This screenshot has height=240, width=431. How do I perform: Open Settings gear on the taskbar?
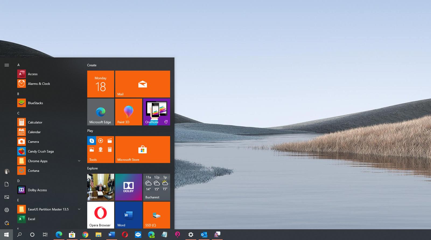(x=191, y=235)
